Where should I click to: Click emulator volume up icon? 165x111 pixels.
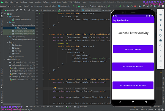point(160,20)
